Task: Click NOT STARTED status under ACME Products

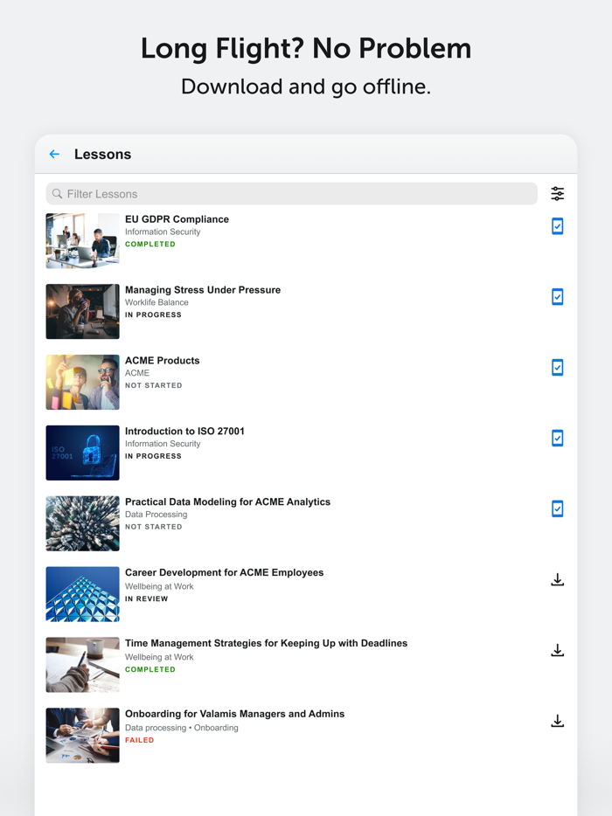Action: (x=154, y=385)
